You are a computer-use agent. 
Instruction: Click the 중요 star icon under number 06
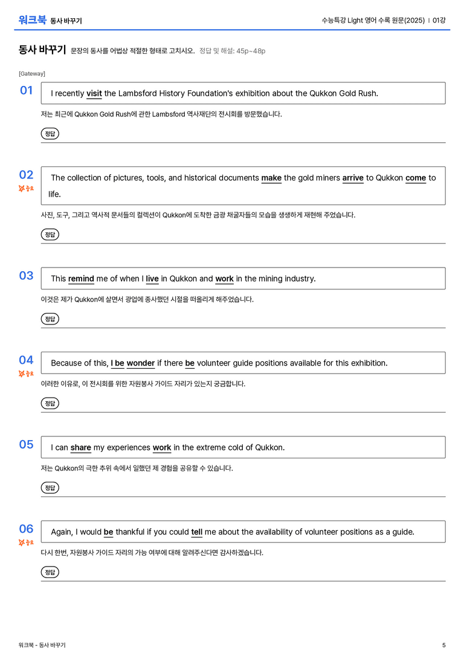point(22,542)
